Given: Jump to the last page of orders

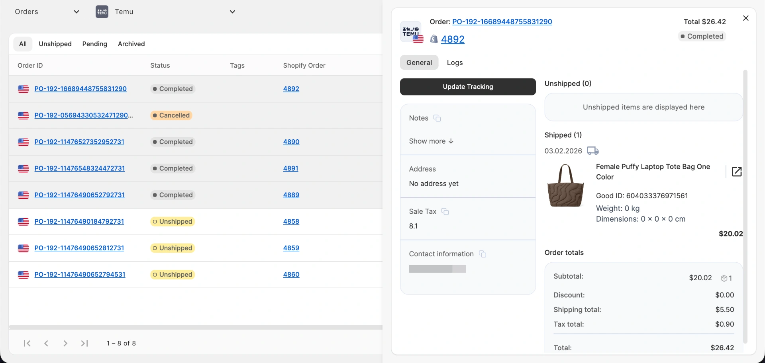Looking at the screenshot, I should pyautogui.click(x=84, y=343).
